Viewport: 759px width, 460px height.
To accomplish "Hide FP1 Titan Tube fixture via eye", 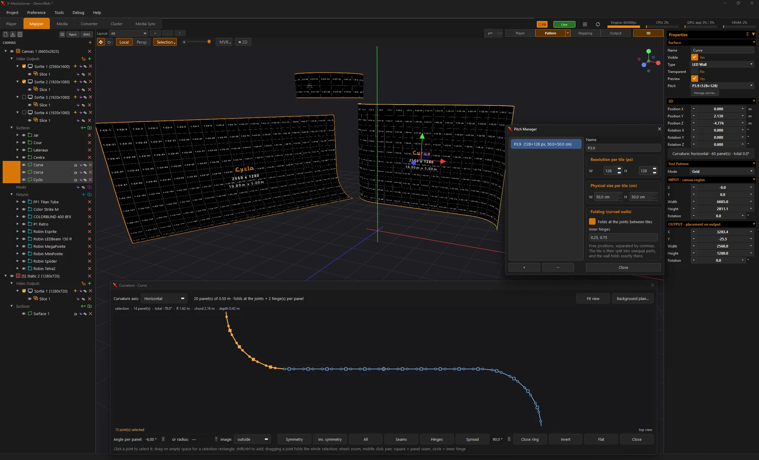I will [x=24, y=202].
